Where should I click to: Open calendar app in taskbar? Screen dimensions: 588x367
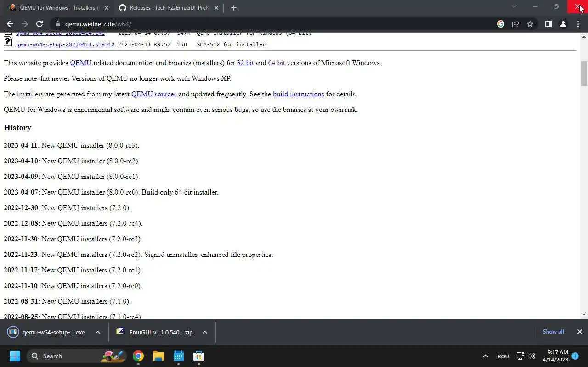(x=179, y=356)
